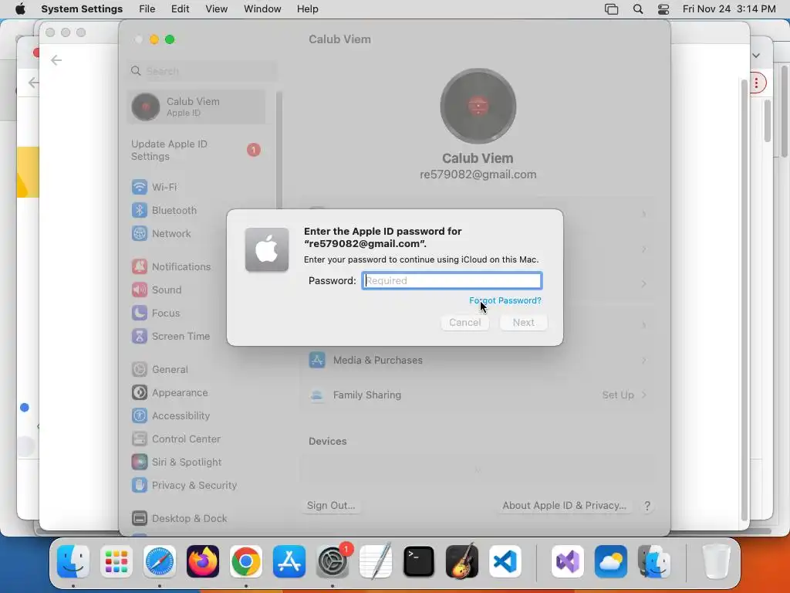Open Terminal from the Dock
Viewport: 790px width, 593px height.
pyautogui.click(x=419, y=561)
